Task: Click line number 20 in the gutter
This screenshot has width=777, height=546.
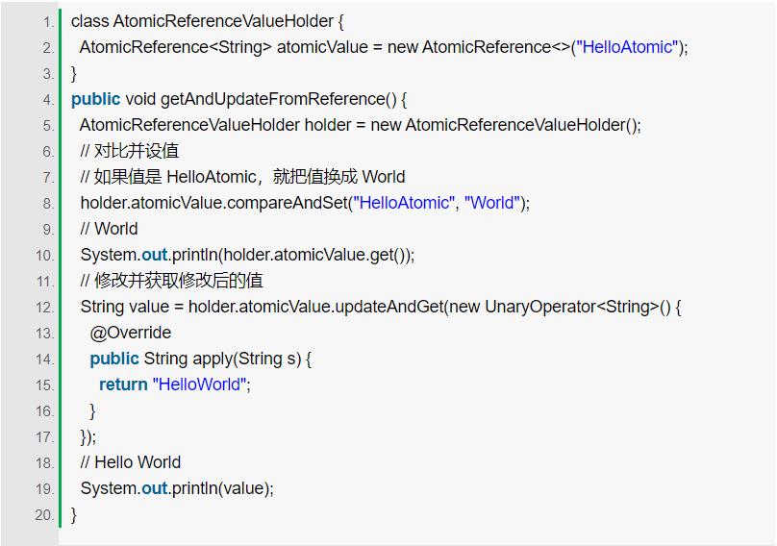Action: 44,515
